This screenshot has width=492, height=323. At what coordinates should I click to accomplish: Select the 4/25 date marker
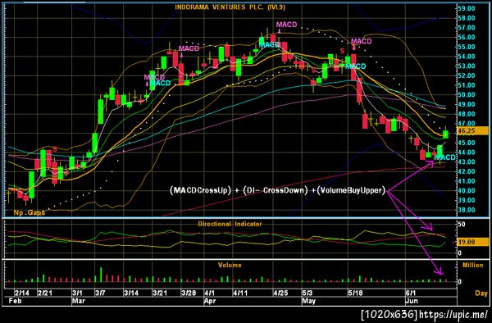(280, 293)
